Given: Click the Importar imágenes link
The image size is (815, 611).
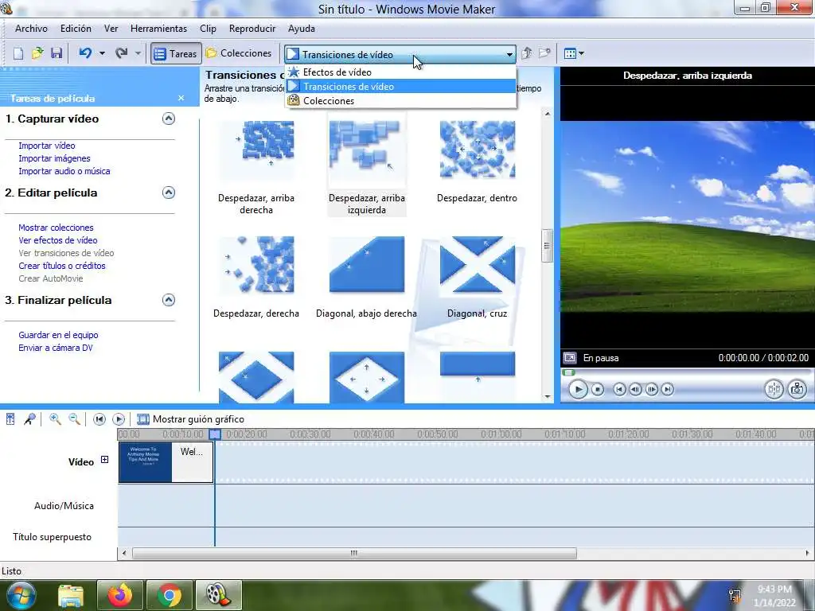Looking at the screenshot, I should (x=55, y=158).
